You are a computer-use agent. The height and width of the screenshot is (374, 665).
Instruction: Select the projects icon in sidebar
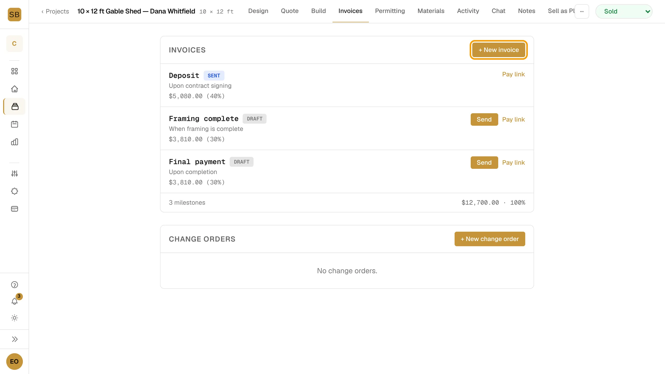click(15, 106)
